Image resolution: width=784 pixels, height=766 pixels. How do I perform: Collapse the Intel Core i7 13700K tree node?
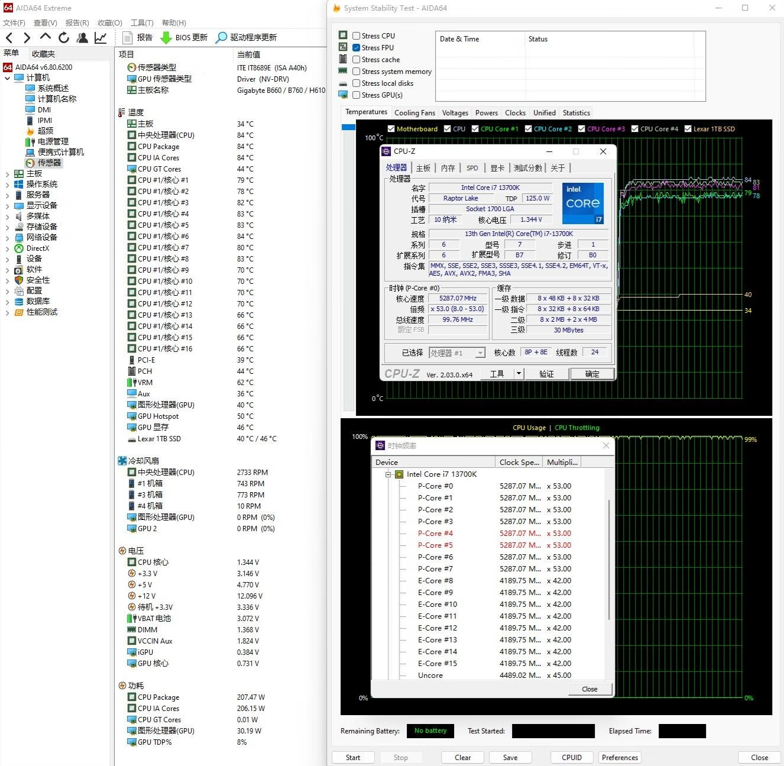(388, 474)
